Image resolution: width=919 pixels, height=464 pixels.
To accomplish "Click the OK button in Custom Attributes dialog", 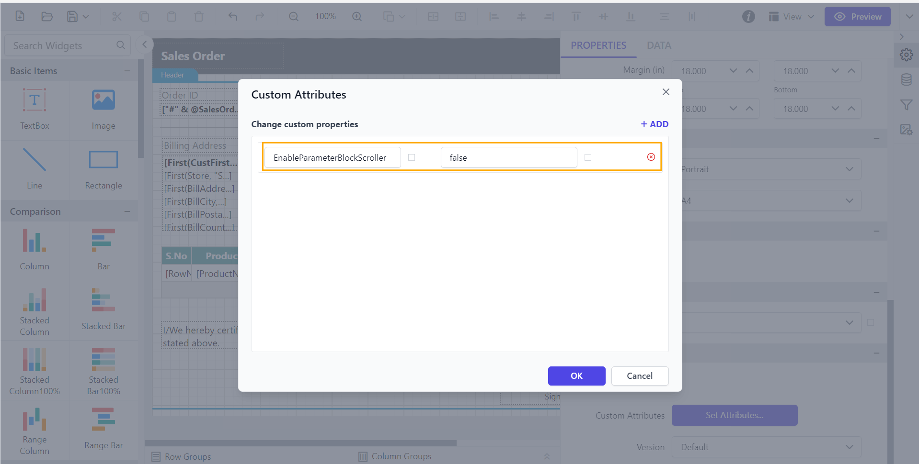I will tap(576, 376).
